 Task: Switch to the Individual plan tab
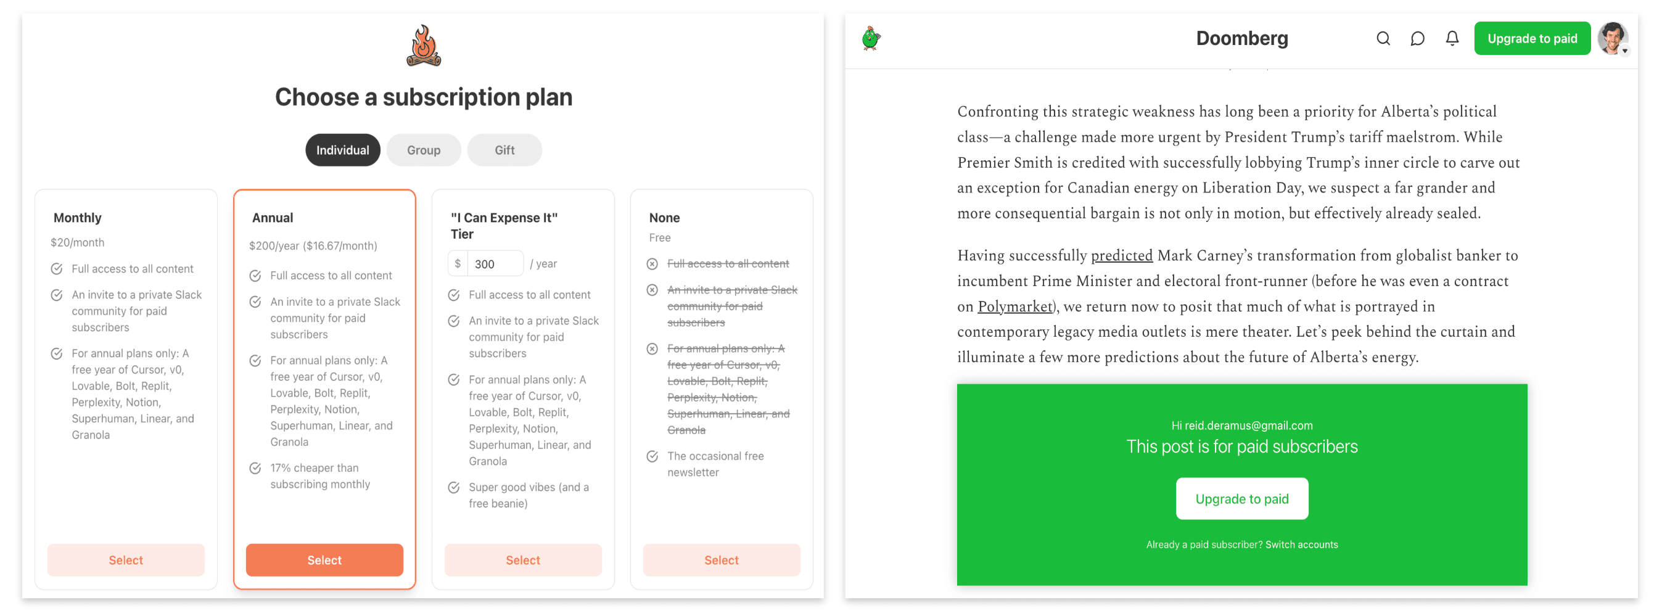[x=342, y=150]
